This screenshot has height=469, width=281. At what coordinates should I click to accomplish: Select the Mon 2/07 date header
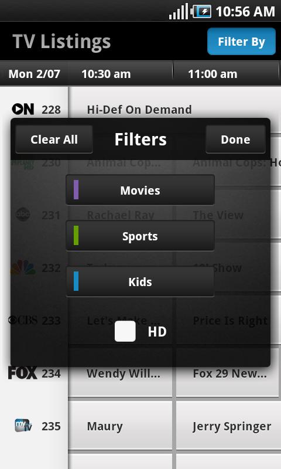pos(35,74)
